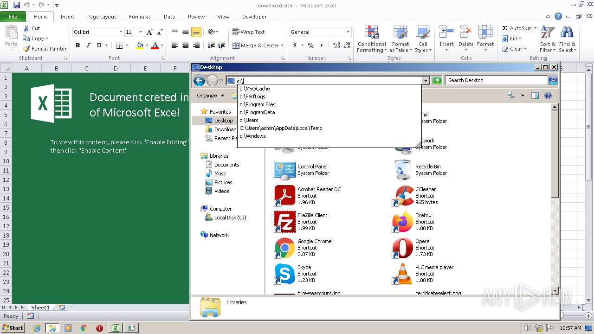Apply the red Font Color swatch
594x334 pixels.
pos(155,45)
